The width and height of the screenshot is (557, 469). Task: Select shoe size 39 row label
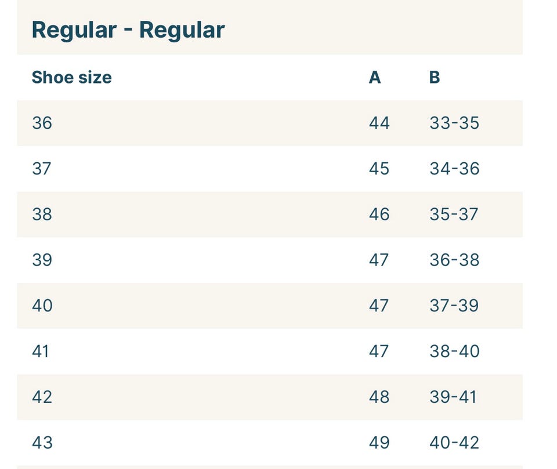[42, 260]
